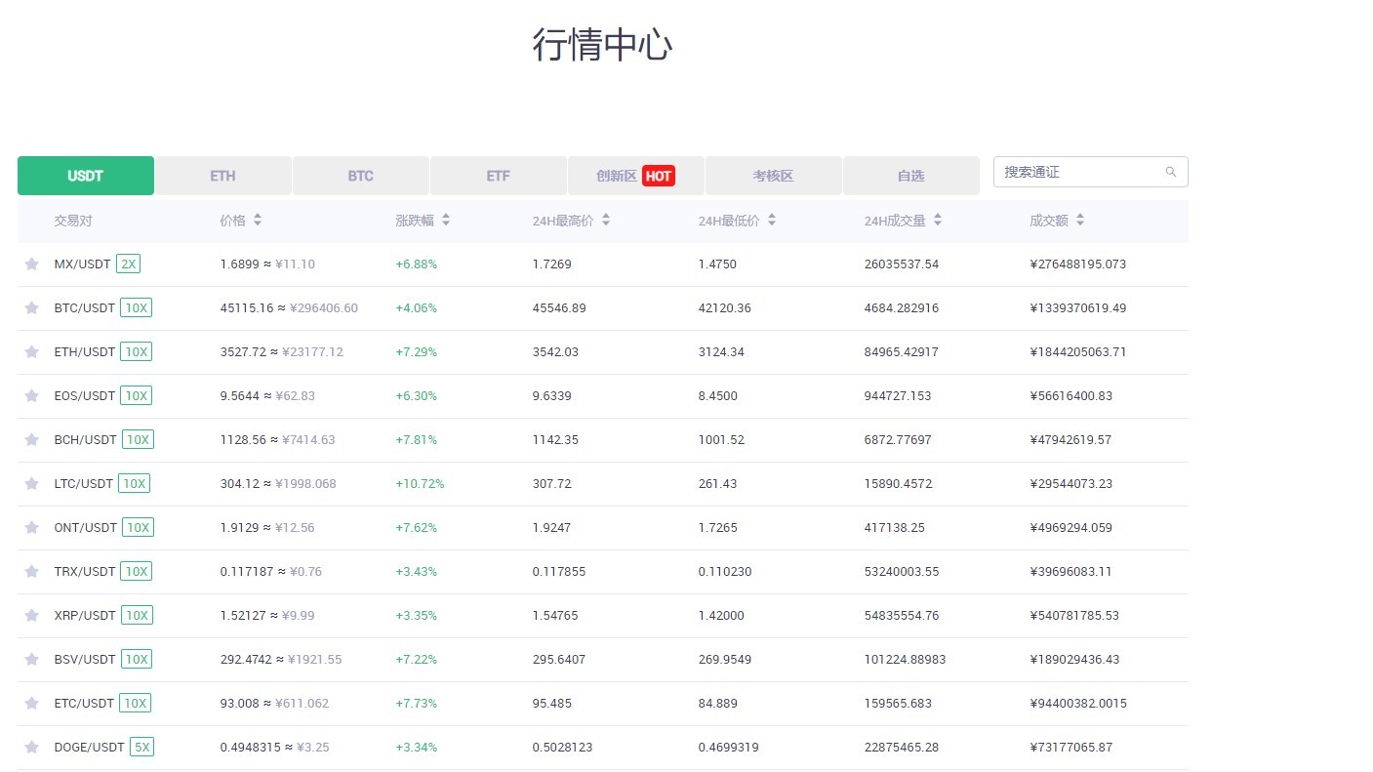Viewport: 1373px width, 772px height.
Task: Click ETC price 93.008
Action: [240, 703]
